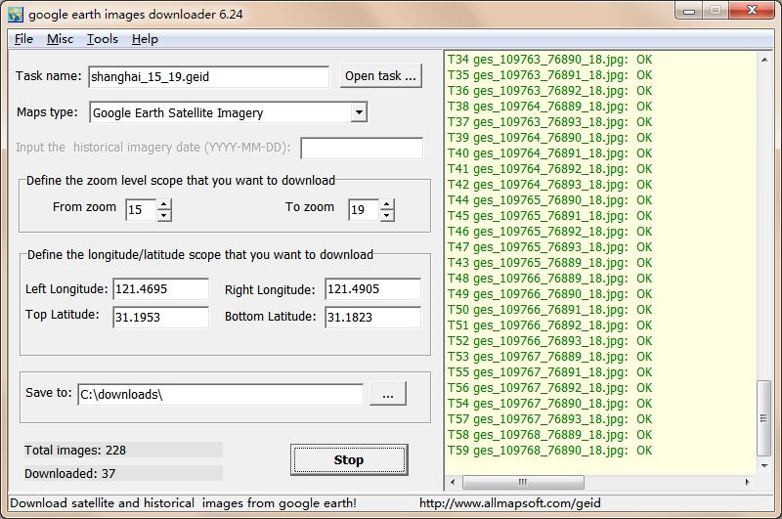Click the Total images: 228 label
The height and width of the screenshot is (519, 782).
[x=75, y=451]
